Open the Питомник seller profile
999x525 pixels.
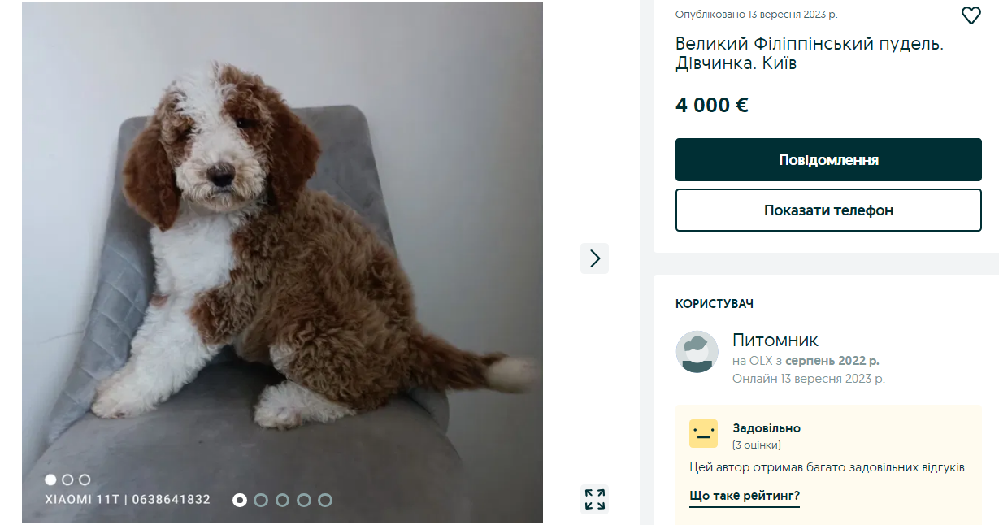click(x=775, y=341)
